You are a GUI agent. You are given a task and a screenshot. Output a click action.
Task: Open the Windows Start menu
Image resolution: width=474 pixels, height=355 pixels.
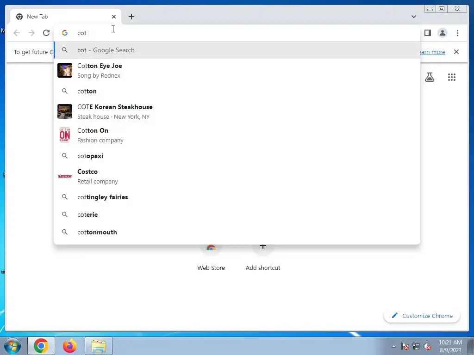(12, 346)
